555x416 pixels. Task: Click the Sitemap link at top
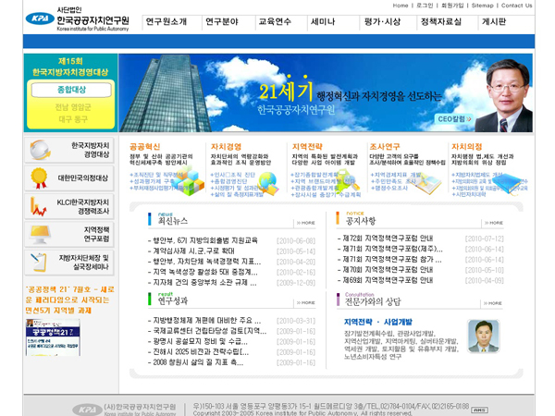483,6
